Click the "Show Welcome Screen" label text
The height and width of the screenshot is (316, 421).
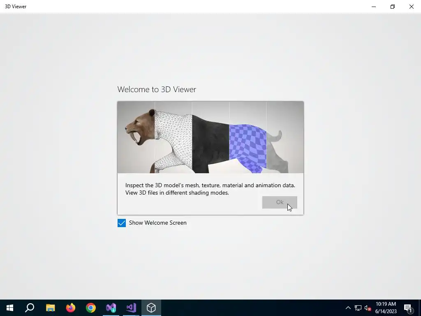(x=157, y=223)
